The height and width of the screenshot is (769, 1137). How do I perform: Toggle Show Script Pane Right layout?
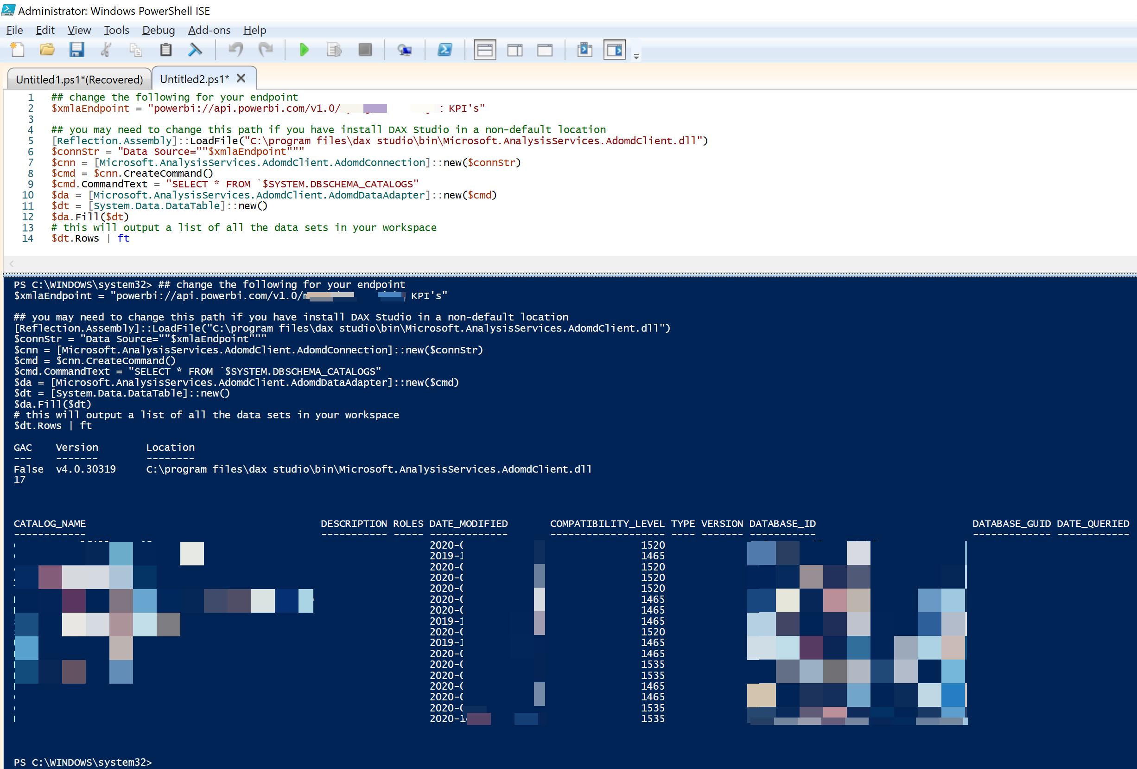point(515,50)
